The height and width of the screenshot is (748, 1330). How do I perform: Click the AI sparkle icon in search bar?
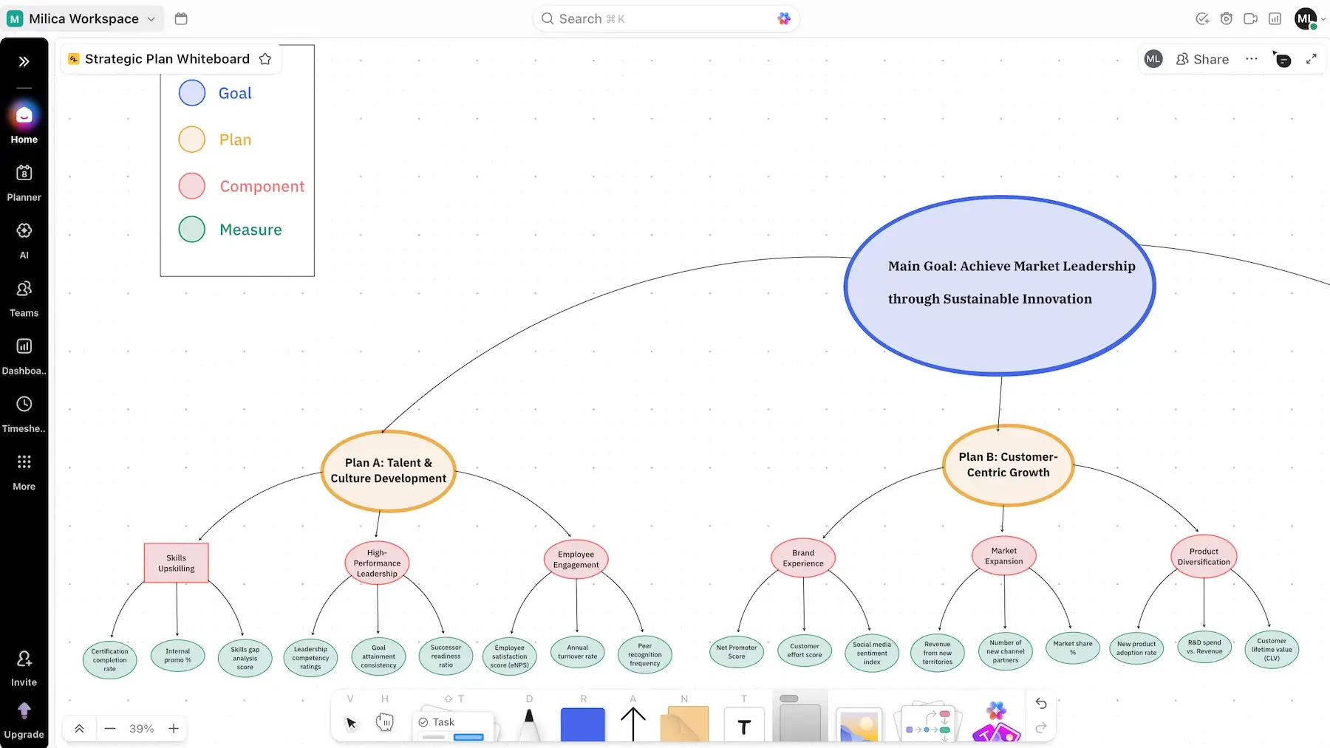tap(784, 18)
